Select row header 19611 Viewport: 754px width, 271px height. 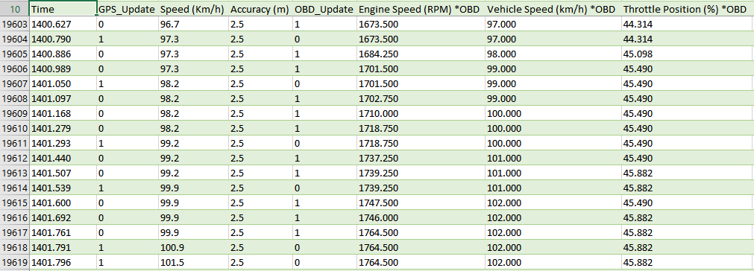[14, 144]
